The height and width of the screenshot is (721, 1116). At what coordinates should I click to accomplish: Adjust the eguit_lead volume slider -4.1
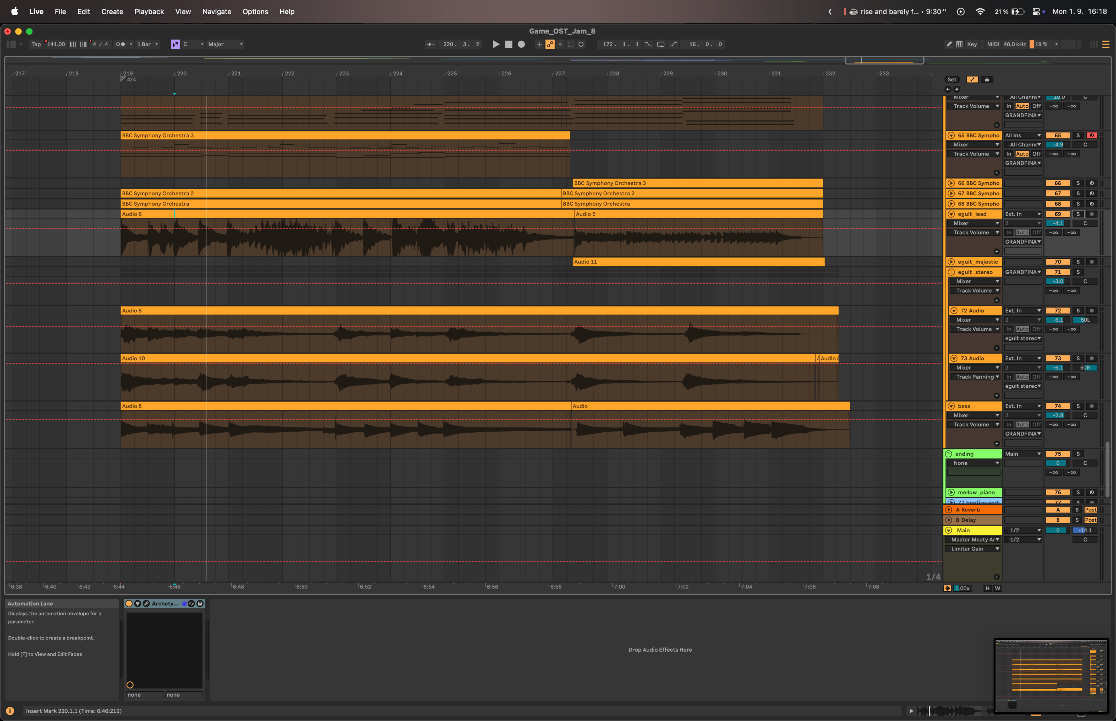coord(1058,223)
